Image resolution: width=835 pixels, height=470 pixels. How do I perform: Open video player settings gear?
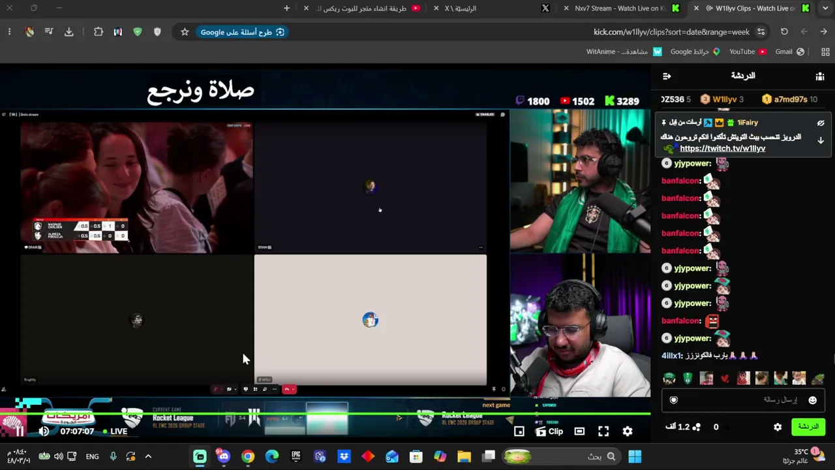pos(628,431)
